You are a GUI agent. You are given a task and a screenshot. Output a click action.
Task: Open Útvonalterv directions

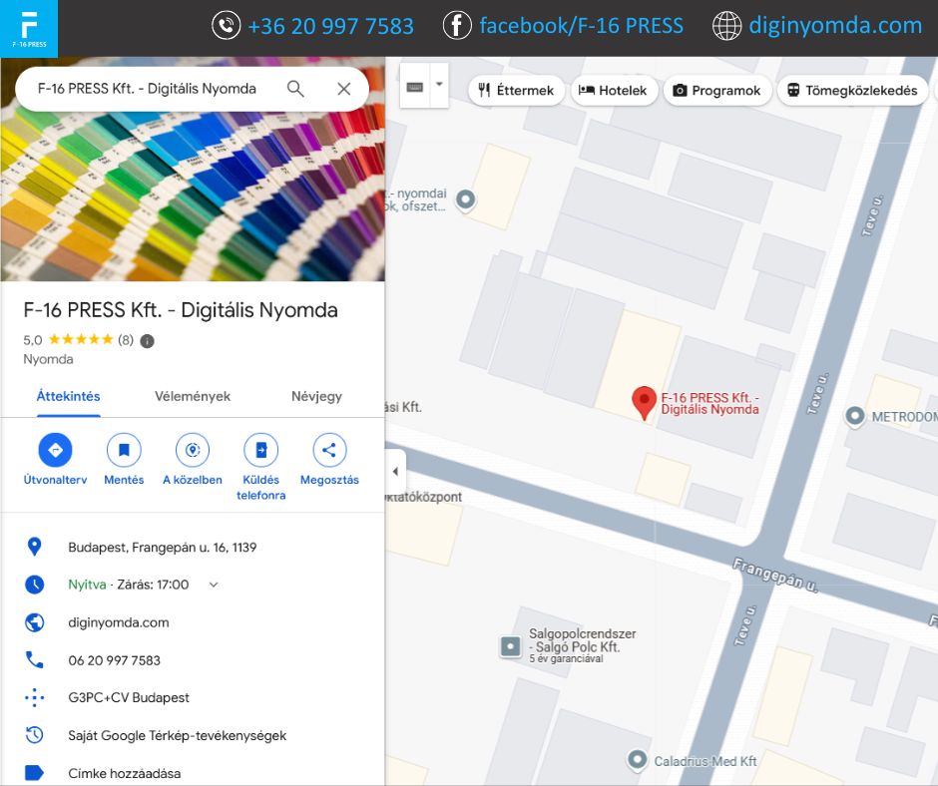(55, 451)
